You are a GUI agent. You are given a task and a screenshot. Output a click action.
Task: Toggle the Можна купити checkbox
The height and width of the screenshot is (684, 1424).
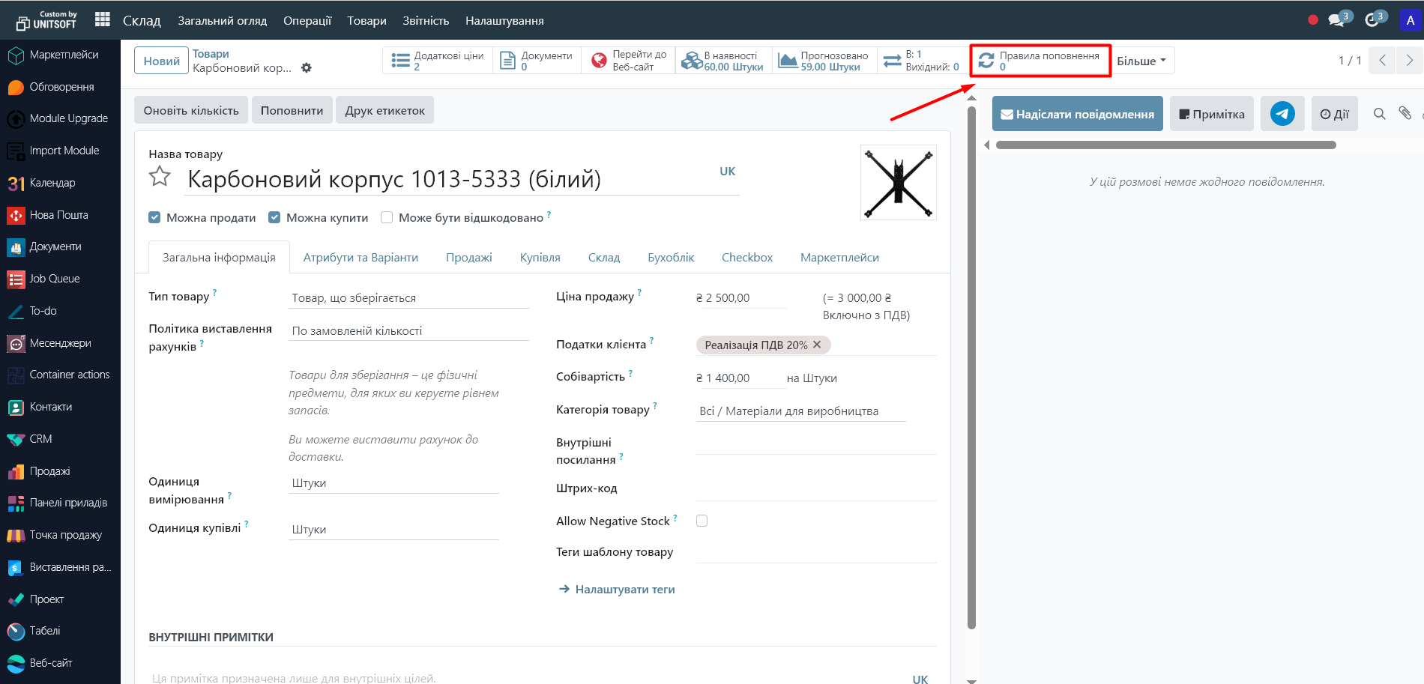pyautogui.click(x=274, y=218)
